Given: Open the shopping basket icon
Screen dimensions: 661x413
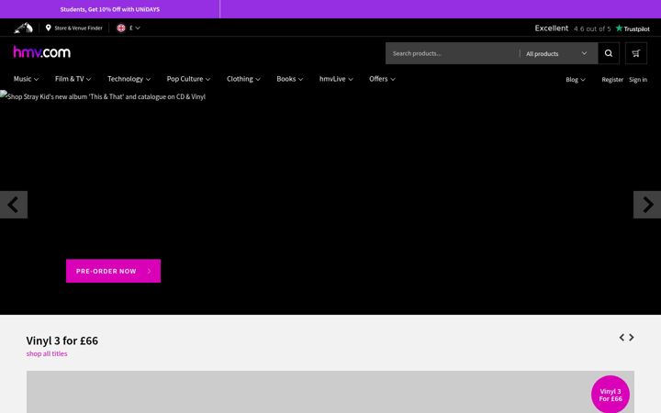Looking at the screenshot, I should click(636, 53).
